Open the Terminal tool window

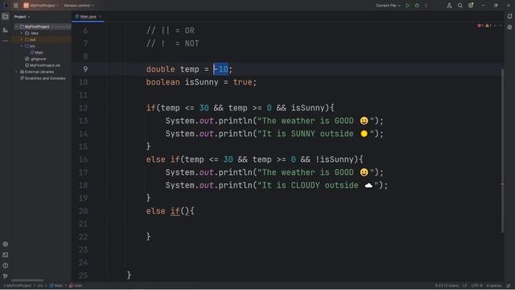[6, 255]
